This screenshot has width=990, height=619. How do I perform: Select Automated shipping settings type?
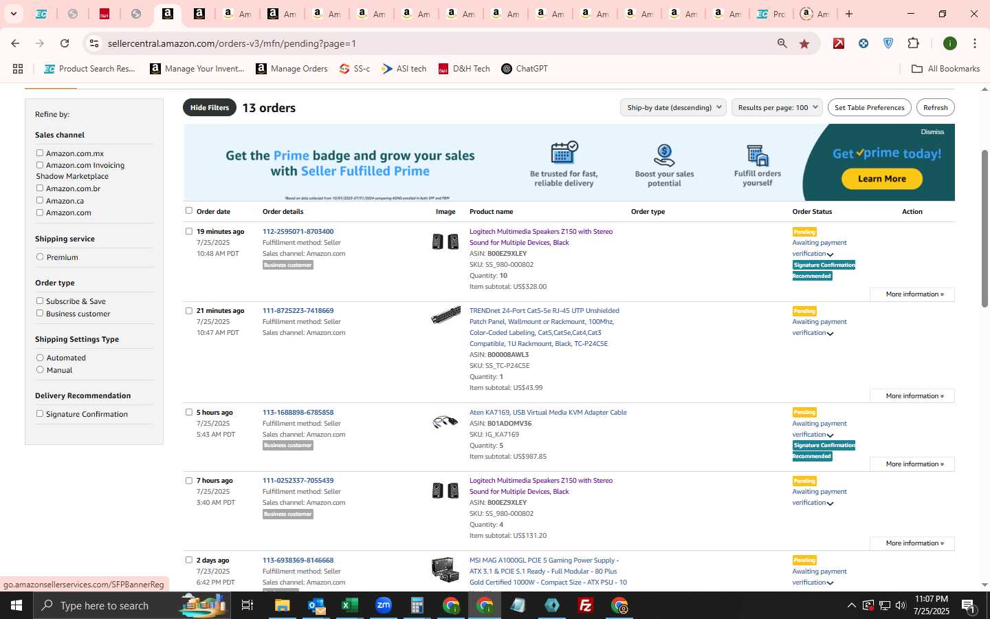40,358
